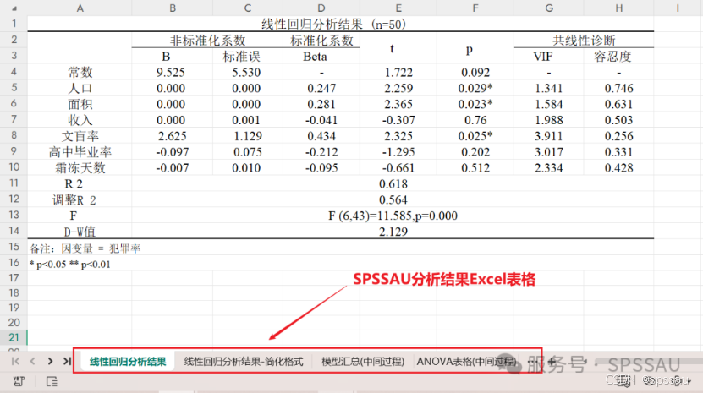703x393 pixels.
Task: Select column B header
Action: (x=173, y=8)
